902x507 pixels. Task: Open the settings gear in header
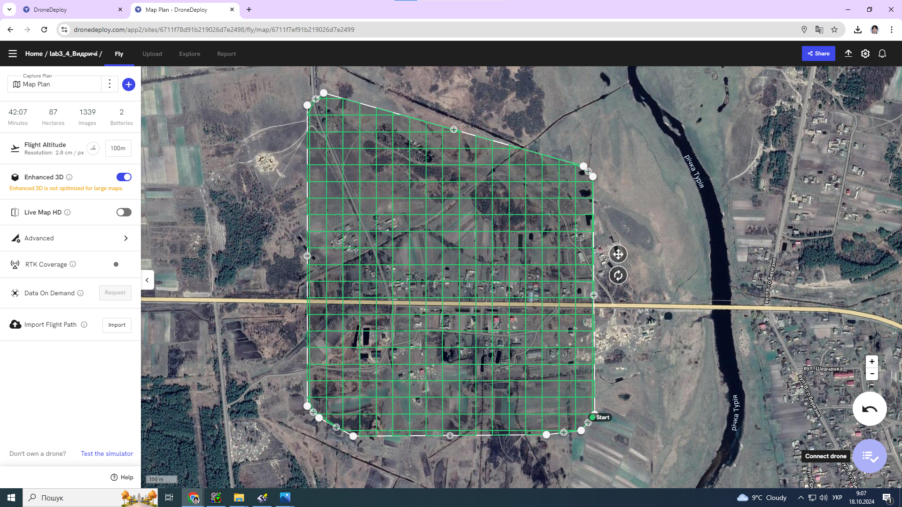(865, 54)
